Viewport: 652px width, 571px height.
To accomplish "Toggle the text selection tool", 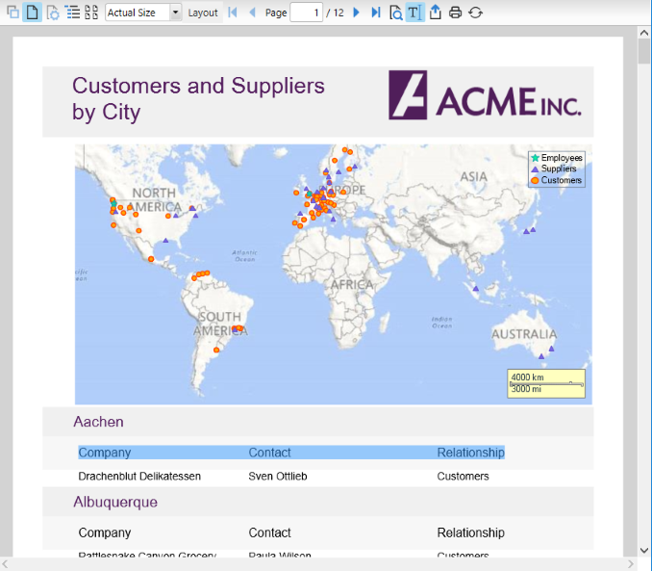I will [414, 13].
